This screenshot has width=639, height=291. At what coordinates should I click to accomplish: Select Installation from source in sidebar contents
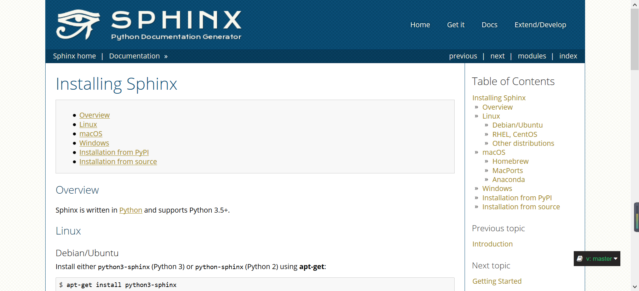click(x=521, y=207)
